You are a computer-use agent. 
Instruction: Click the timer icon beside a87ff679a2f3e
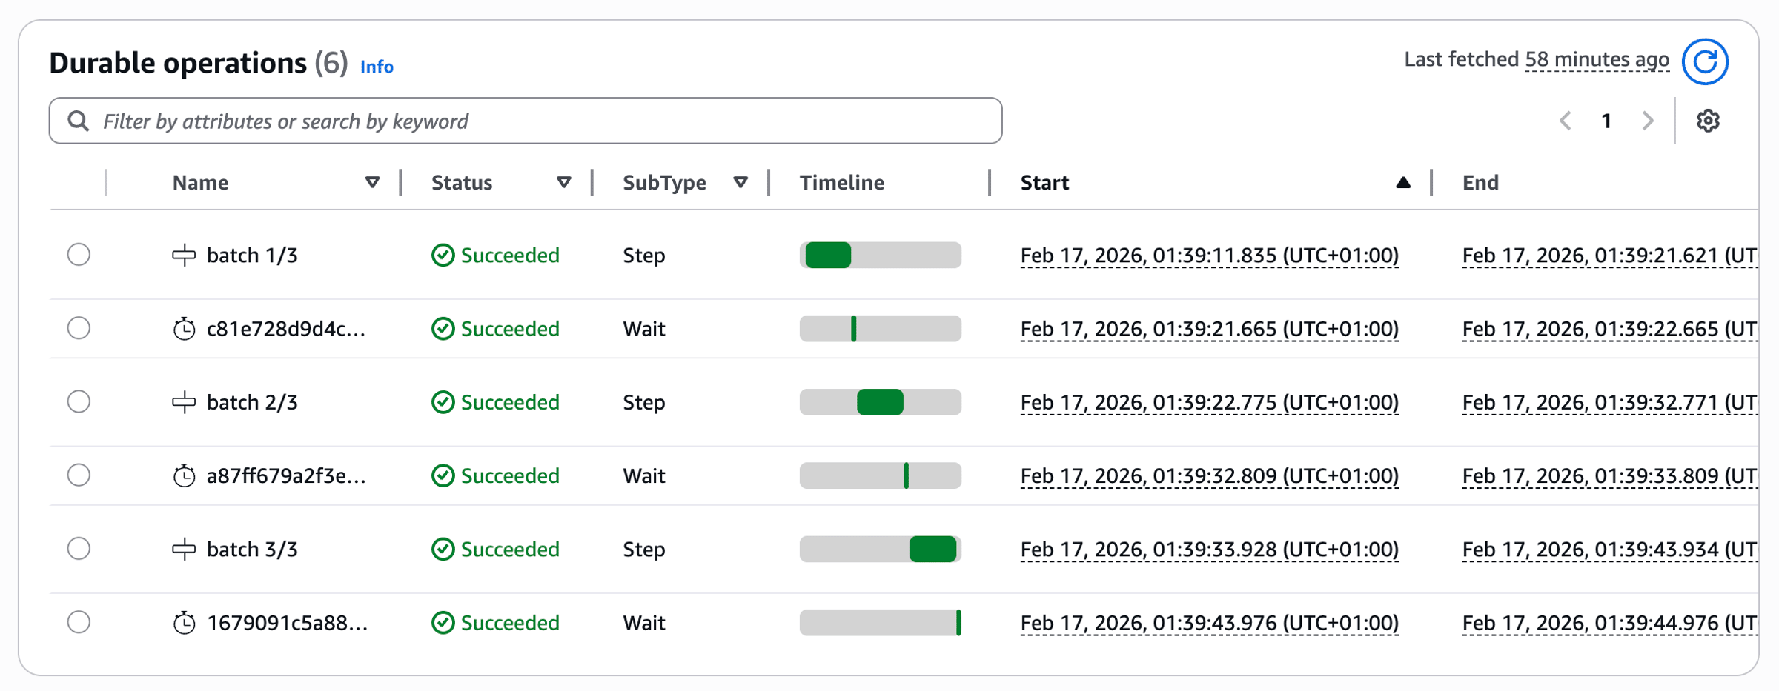point(184,475)
